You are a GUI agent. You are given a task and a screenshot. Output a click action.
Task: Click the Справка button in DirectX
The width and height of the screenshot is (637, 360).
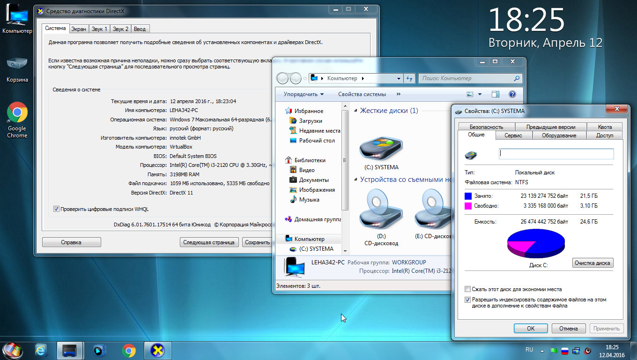tap(71, 242)
